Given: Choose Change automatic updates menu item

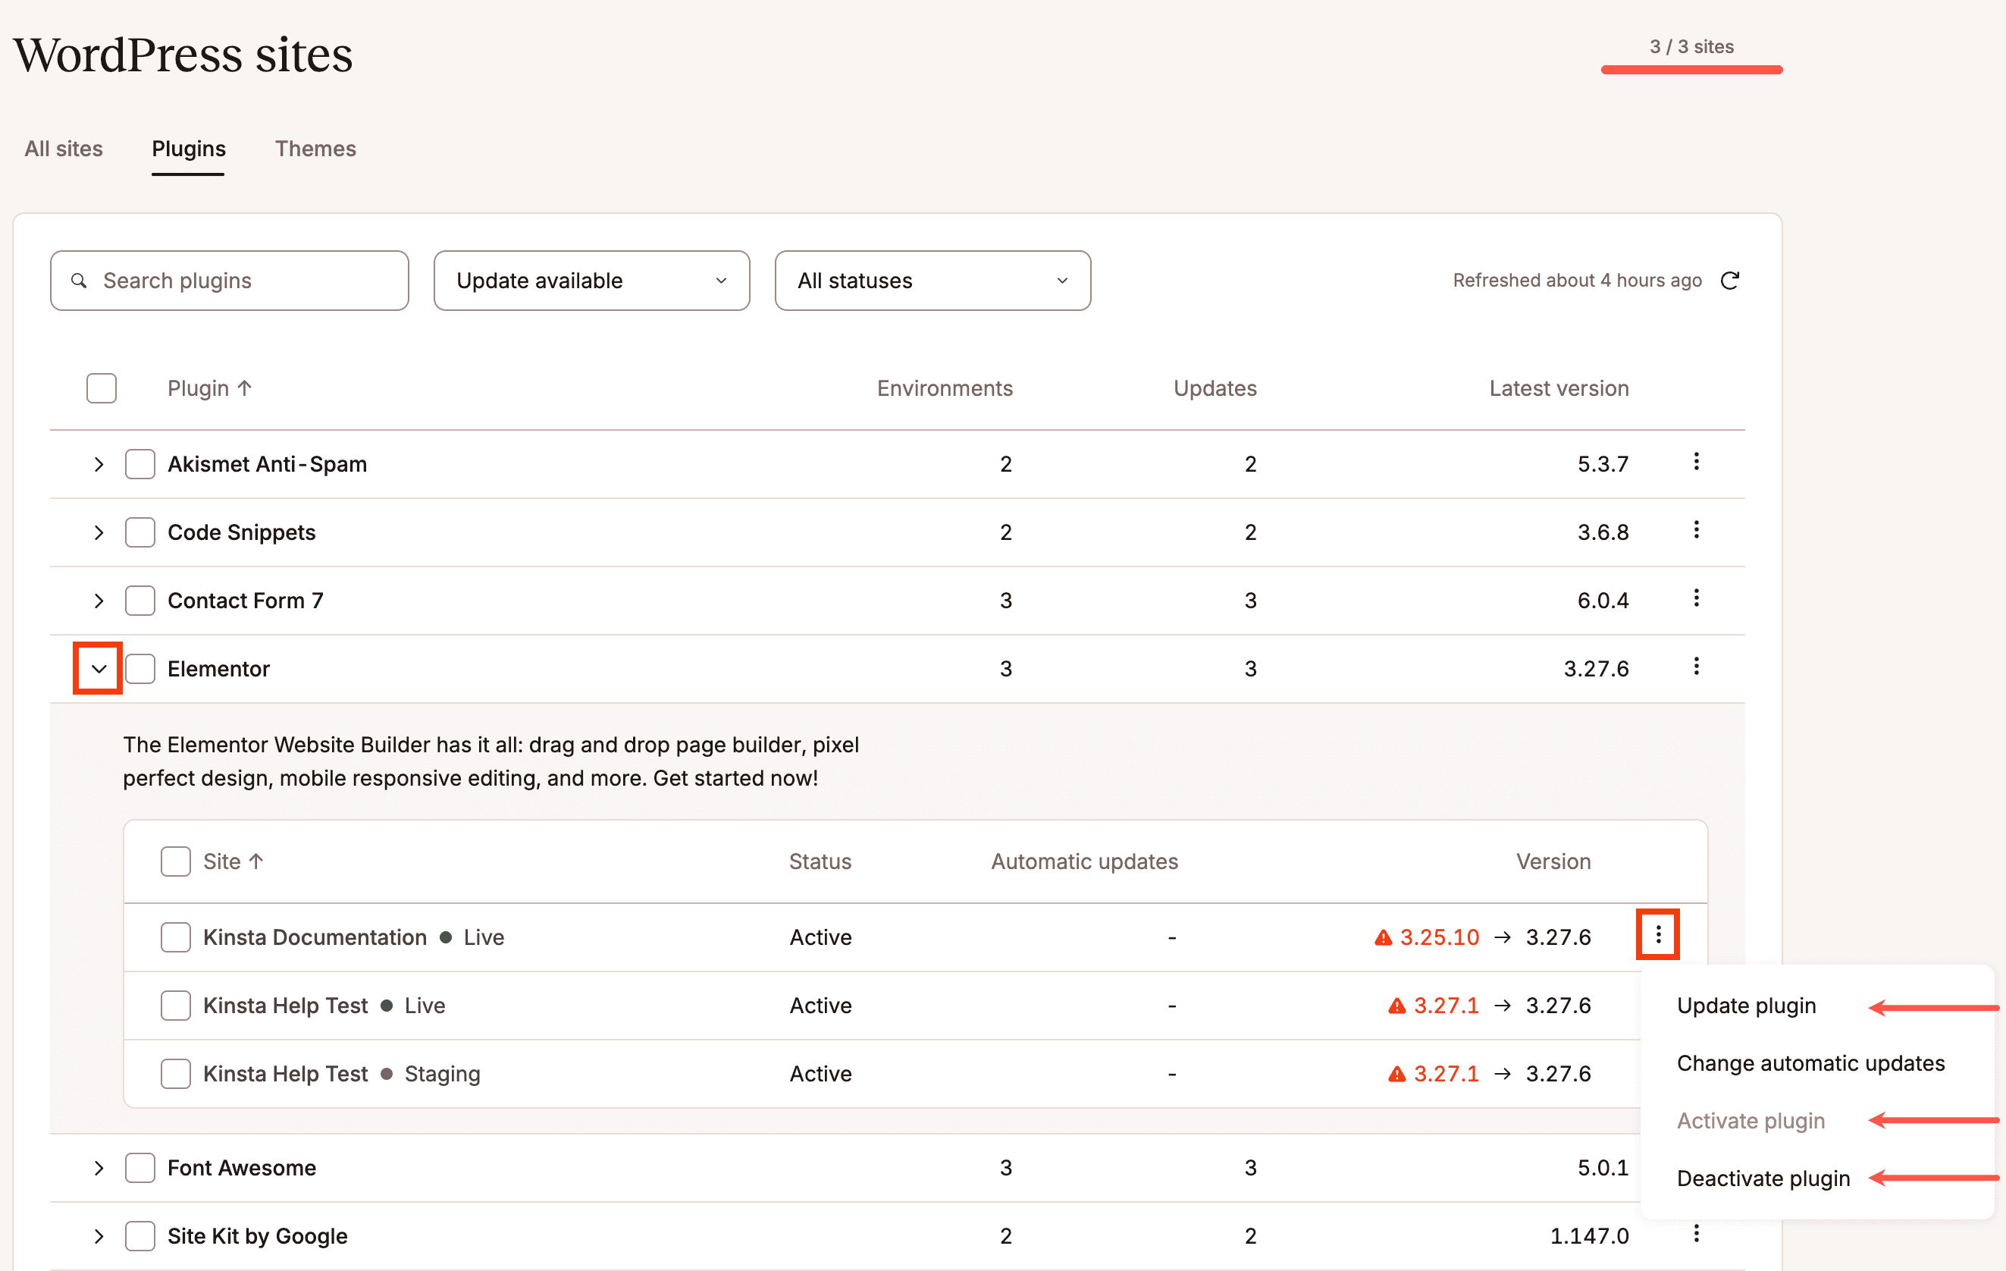Looking at the screenshot, I should pos(1810,1063).
